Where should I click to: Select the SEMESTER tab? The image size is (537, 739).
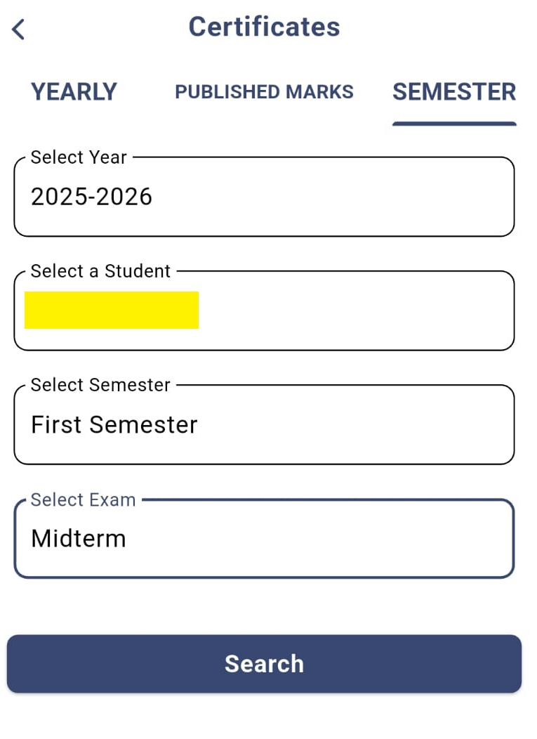coord(454,92)
